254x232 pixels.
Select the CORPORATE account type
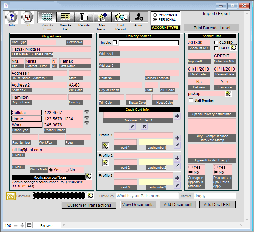click(x=155, y=15)
